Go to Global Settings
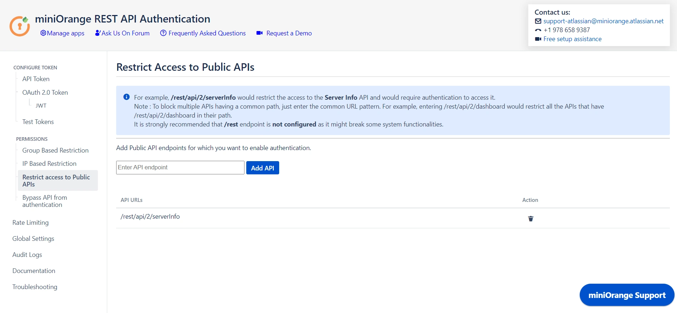 tap(33, 239)
